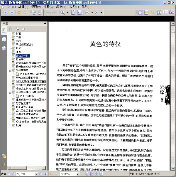This screenshot has width=176, height=177.
Task: Select the 中美关系将走向何方 bookmark
Action: tap(27, 114)
